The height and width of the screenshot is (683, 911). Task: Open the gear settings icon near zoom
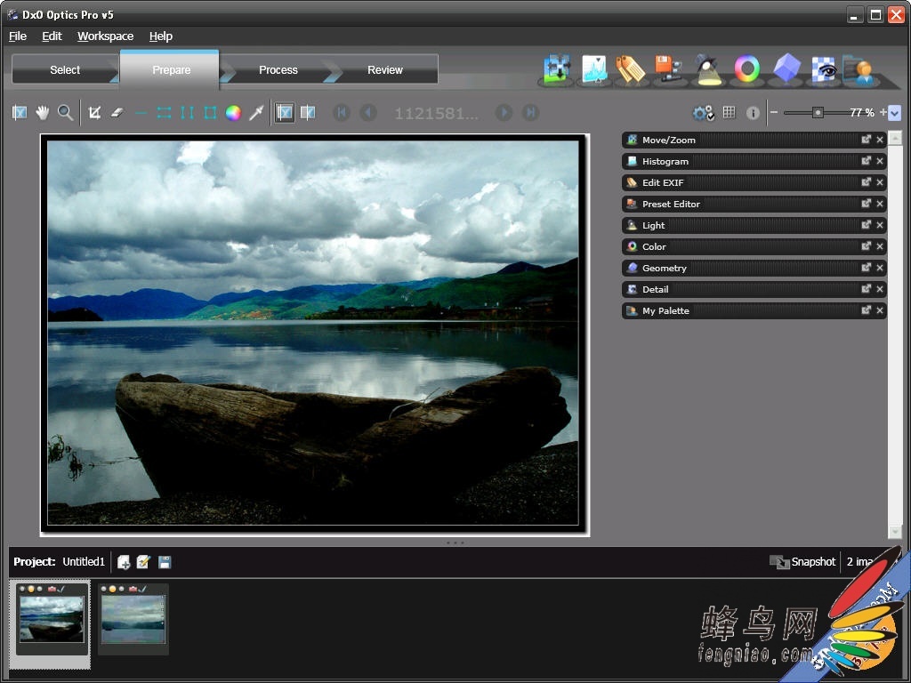703,113
